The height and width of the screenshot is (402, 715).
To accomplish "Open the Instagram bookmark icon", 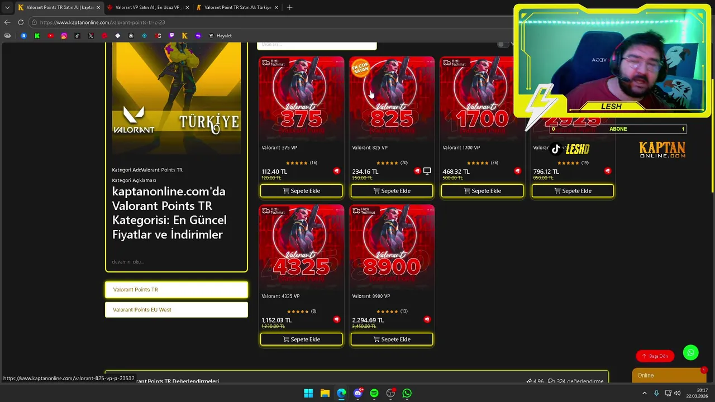I will [64, 36].
